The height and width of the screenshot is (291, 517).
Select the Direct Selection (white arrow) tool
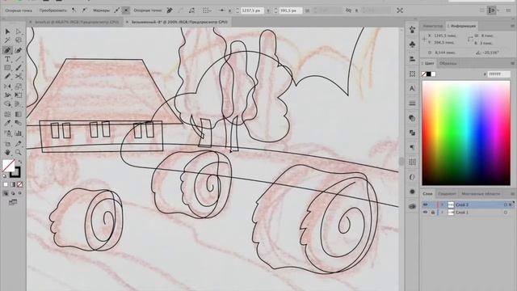(19, 32)
